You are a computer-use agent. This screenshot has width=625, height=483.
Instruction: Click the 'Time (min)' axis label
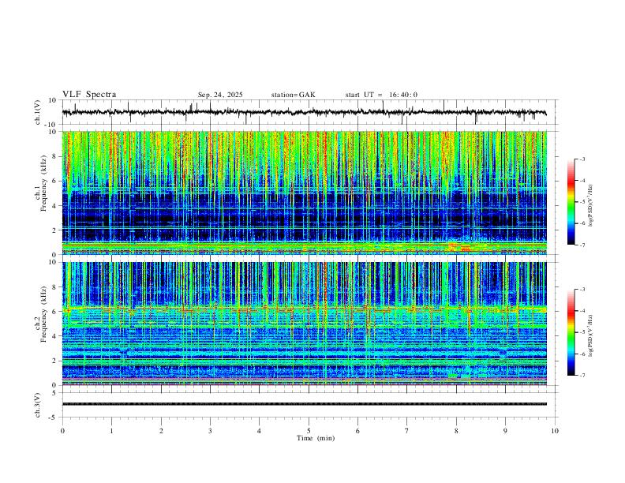coord(316,438)
